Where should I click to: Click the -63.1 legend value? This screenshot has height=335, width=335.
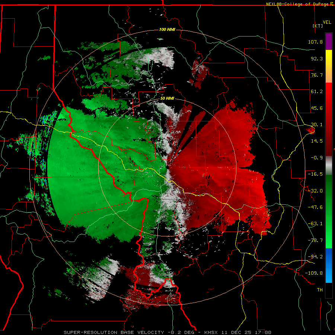pos(315,224)
